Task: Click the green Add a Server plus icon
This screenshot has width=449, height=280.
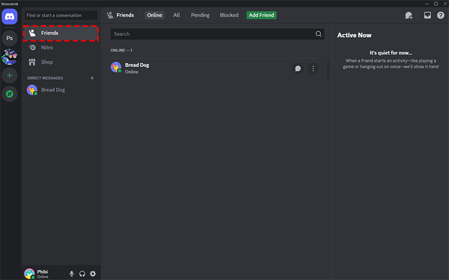Action: [x=10, y=75]
